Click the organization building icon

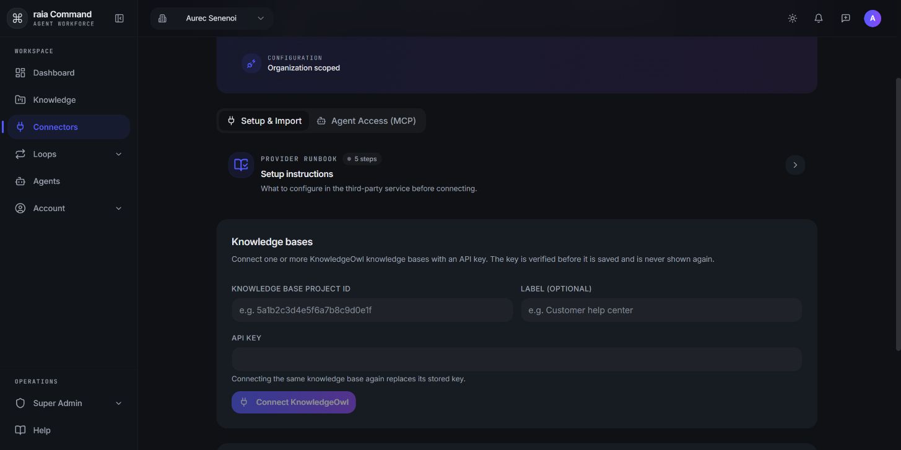(162, 19)
